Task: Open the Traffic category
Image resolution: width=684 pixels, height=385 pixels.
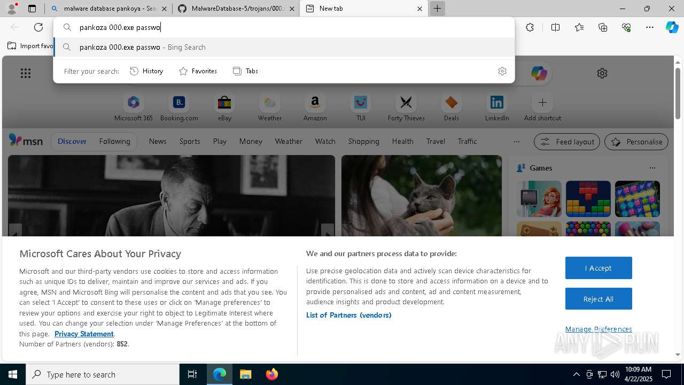Action: click(x=467, y=141)
